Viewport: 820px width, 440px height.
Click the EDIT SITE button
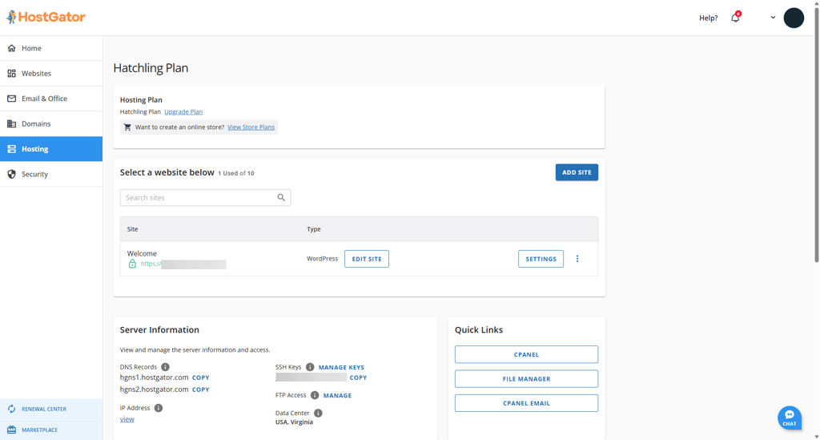point(367,259)
